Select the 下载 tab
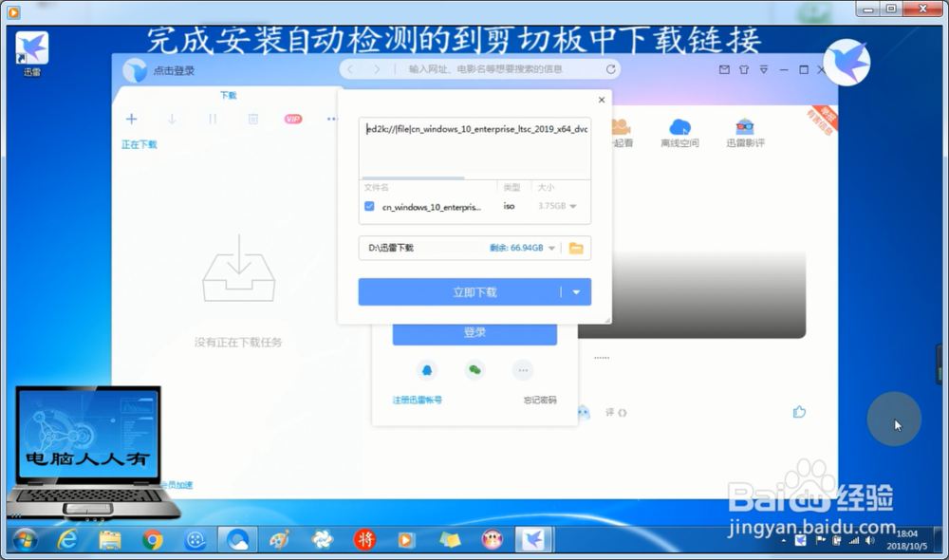 coord(228,96)
